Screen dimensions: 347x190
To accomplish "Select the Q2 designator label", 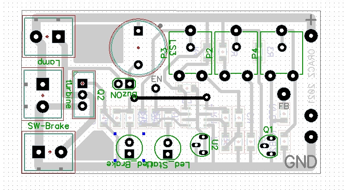I will pos(101,95).
